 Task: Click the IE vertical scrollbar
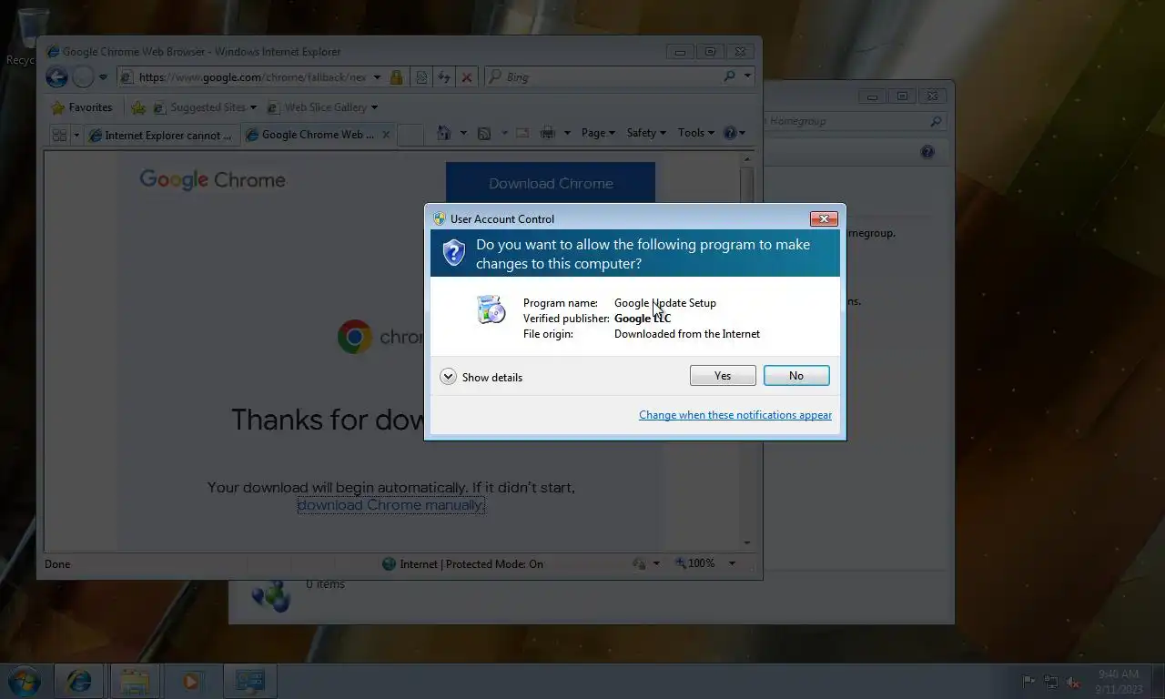click(x=747, y=349)
